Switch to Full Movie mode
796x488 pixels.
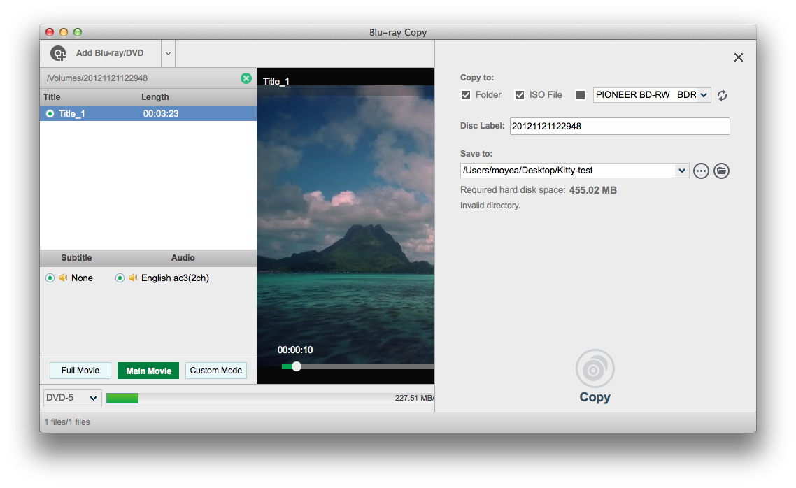click(80, 371)
